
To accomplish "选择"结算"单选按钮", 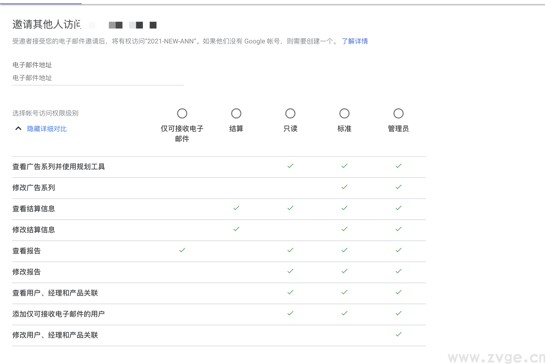I will point(236,113).
